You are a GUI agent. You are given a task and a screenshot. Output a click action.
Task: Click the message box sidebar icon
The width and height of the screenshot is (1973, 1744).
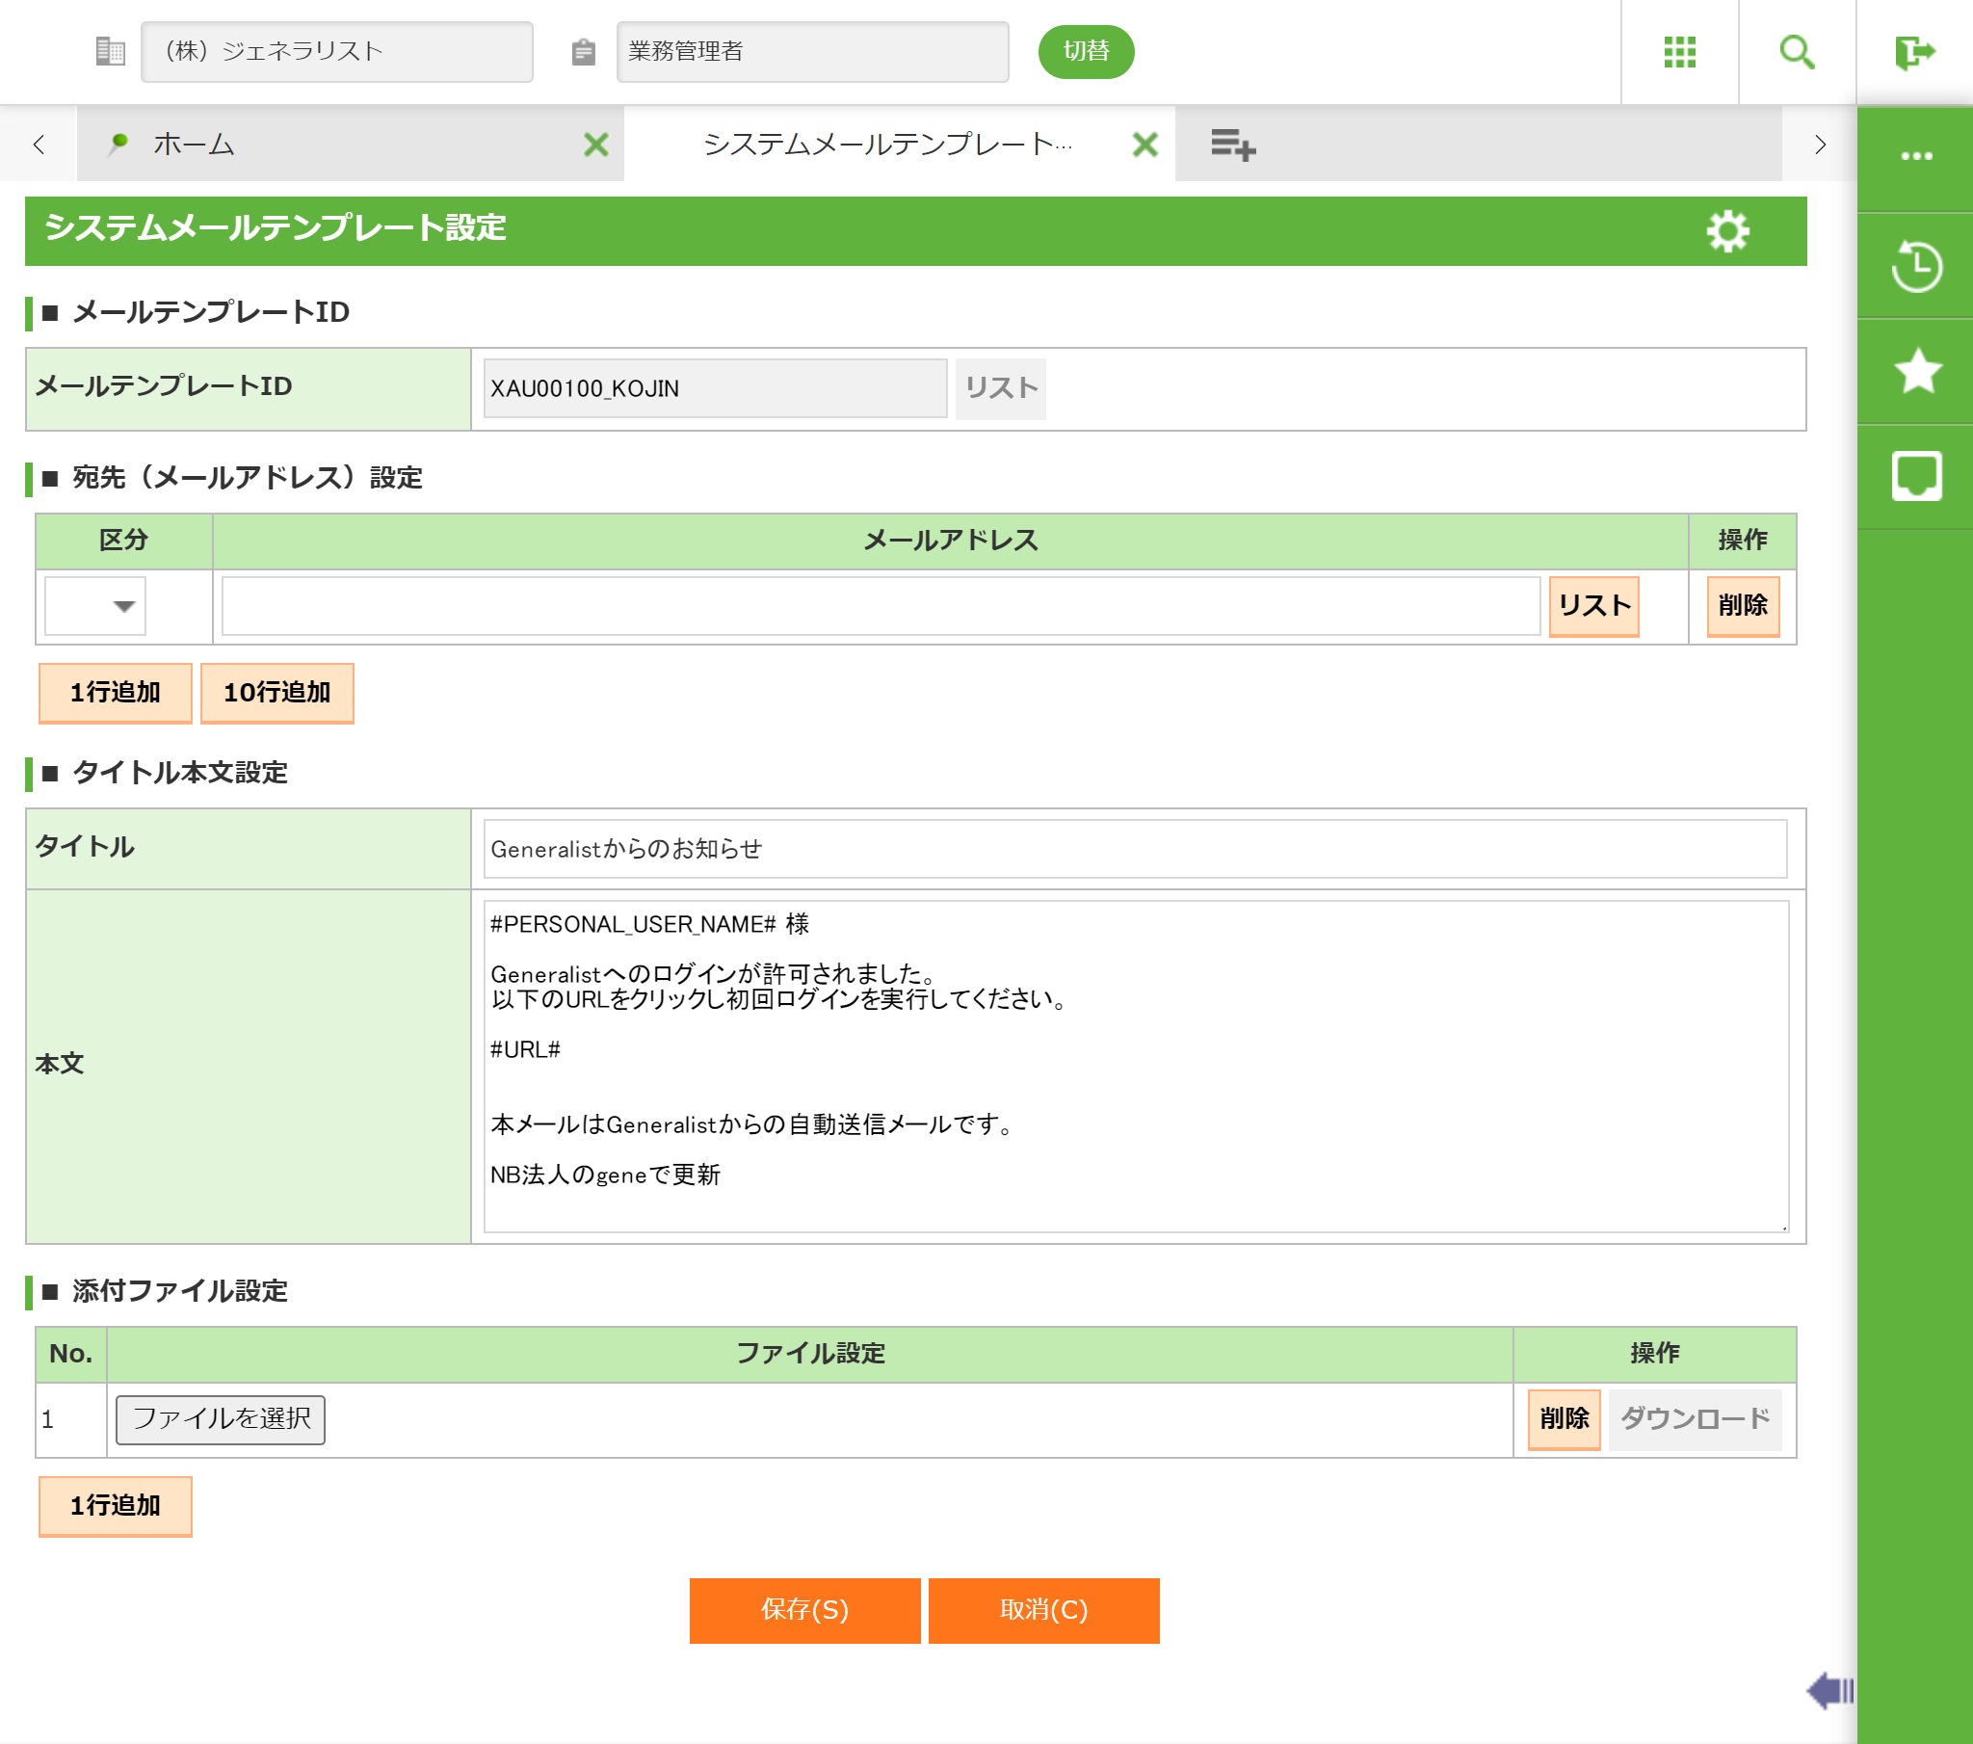(x=1916, y=475)
